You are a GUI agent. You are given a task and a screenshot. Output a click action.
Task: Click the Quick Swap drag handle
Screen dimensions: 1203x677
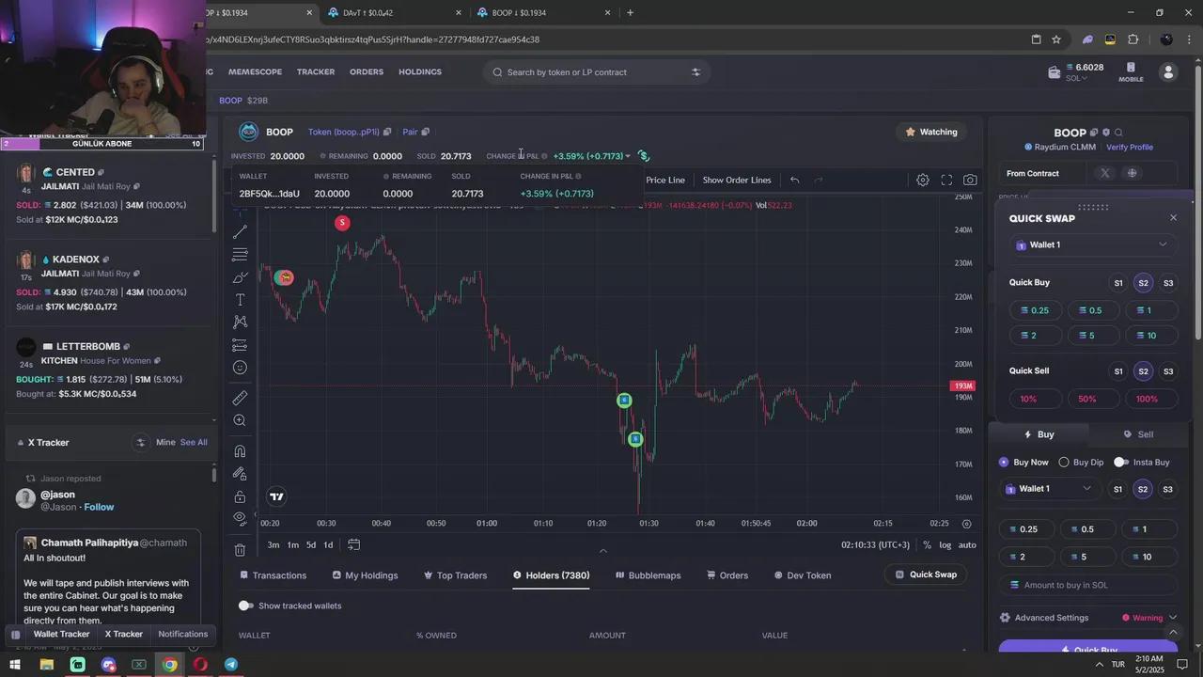coord(1093,207)
